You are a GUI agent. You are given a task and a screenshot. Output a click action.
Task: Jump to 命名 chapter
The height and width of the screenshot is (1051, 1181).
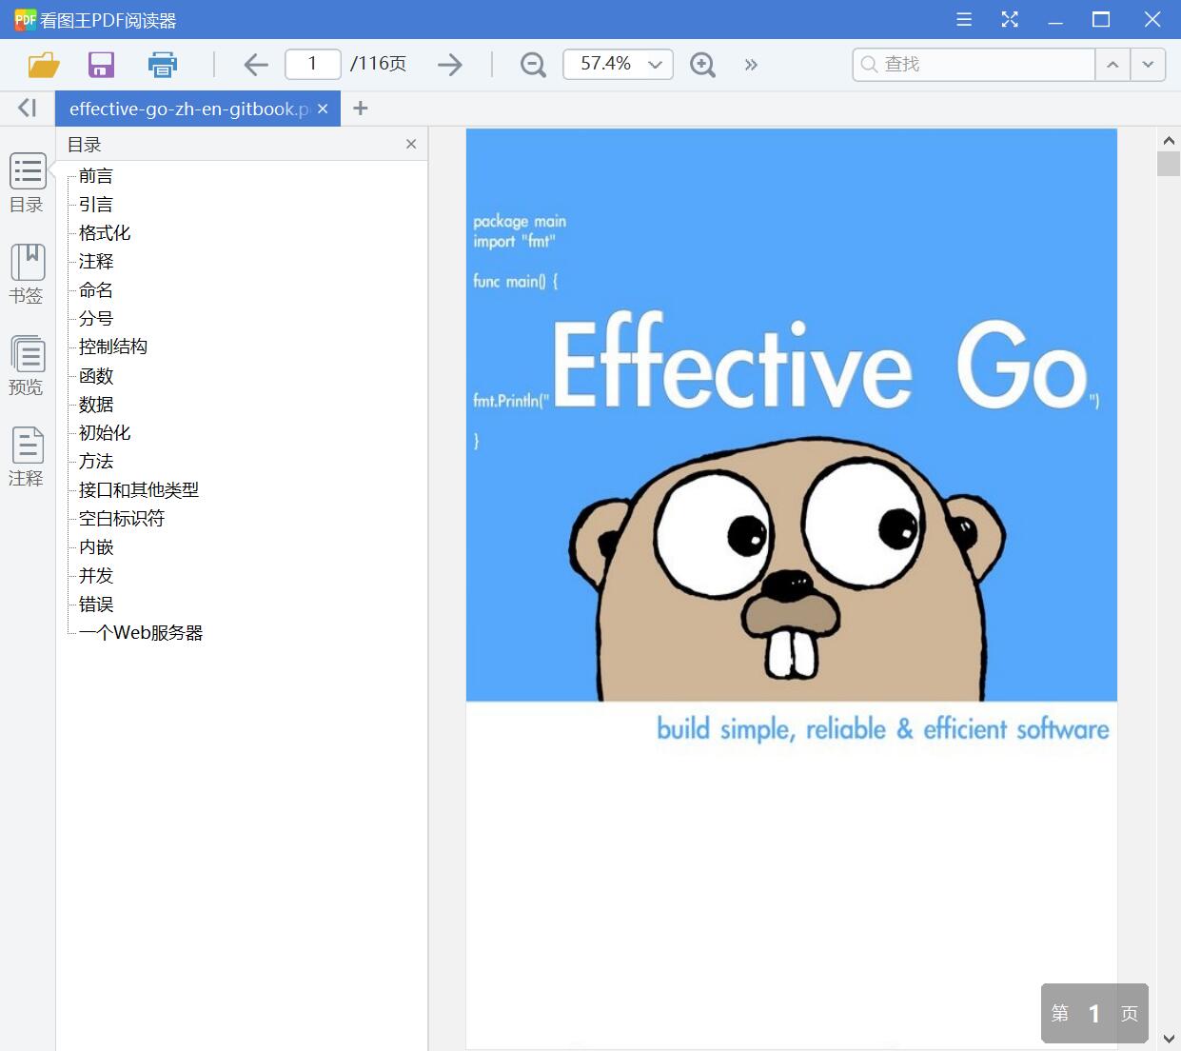tap(96, 290)
